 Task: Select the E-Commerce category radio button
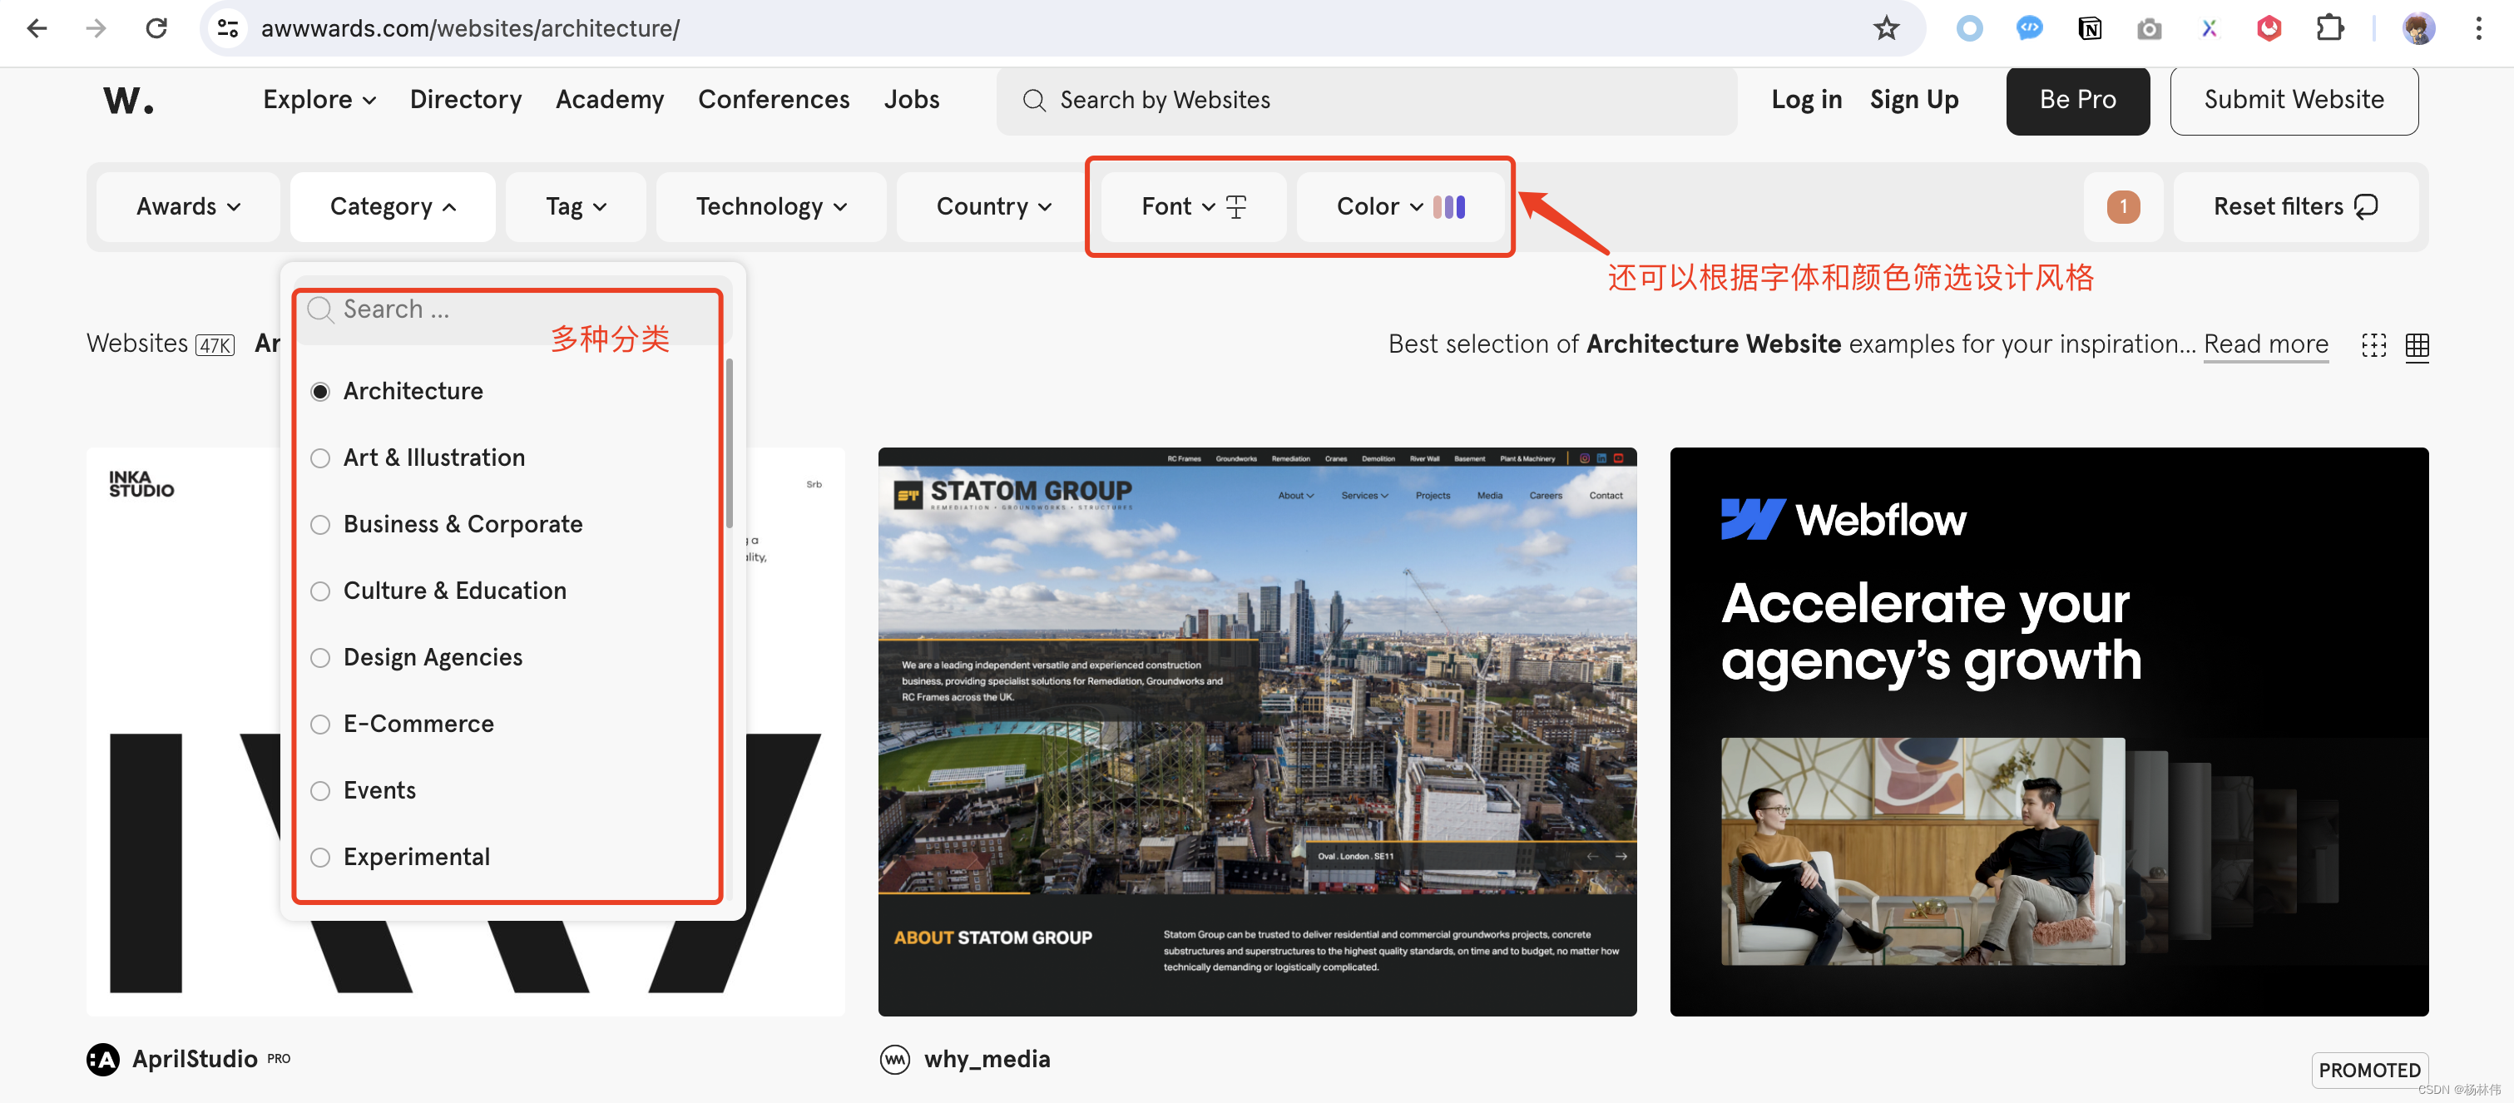coord(320,725)
